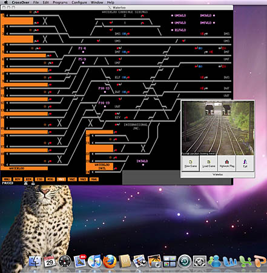Image resolution: width=267 pixels, height=273 pixels.
Task: Open System Preferences gear icon in Dock
Action: click(x=199, y=261)
